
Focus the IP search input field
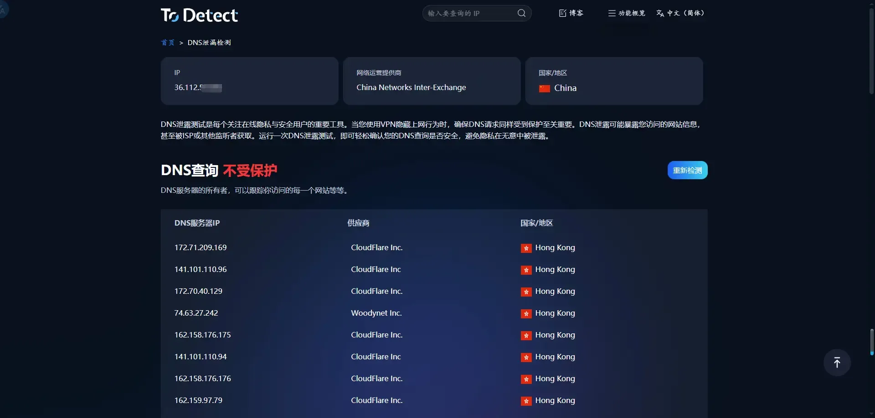pos(472,13)
